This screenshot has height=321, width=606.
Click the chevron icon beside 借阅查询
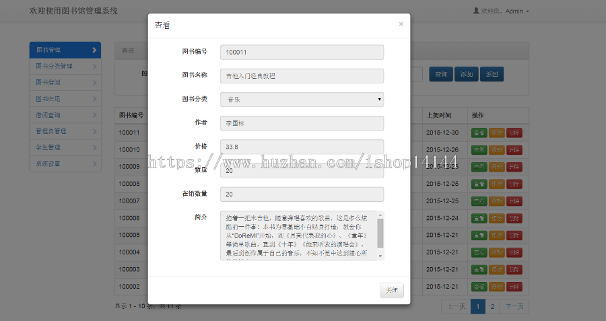tap(95, 115)
